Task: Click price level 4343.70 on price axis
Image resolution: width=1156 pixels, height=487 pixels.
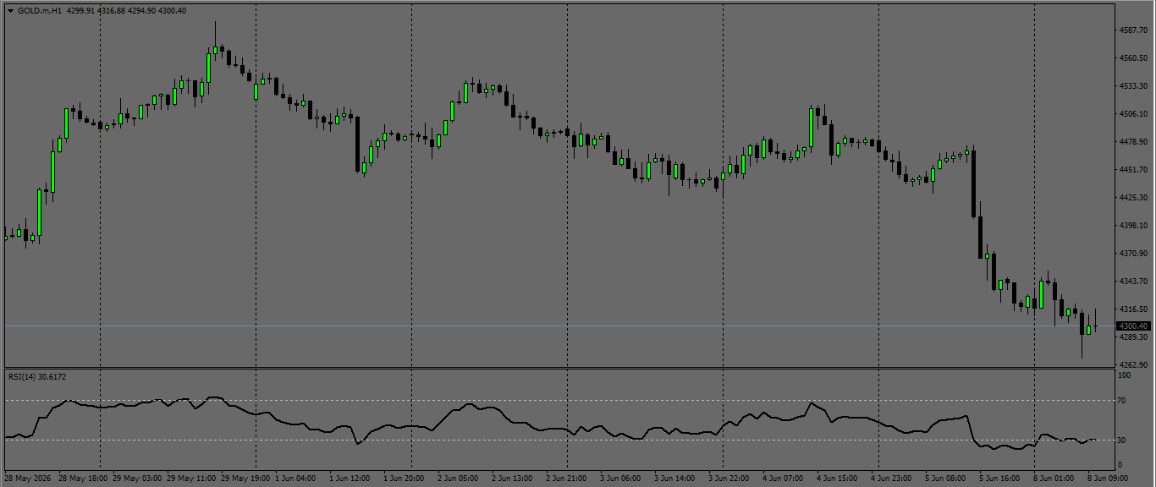Action: [x=1132, y=282]
